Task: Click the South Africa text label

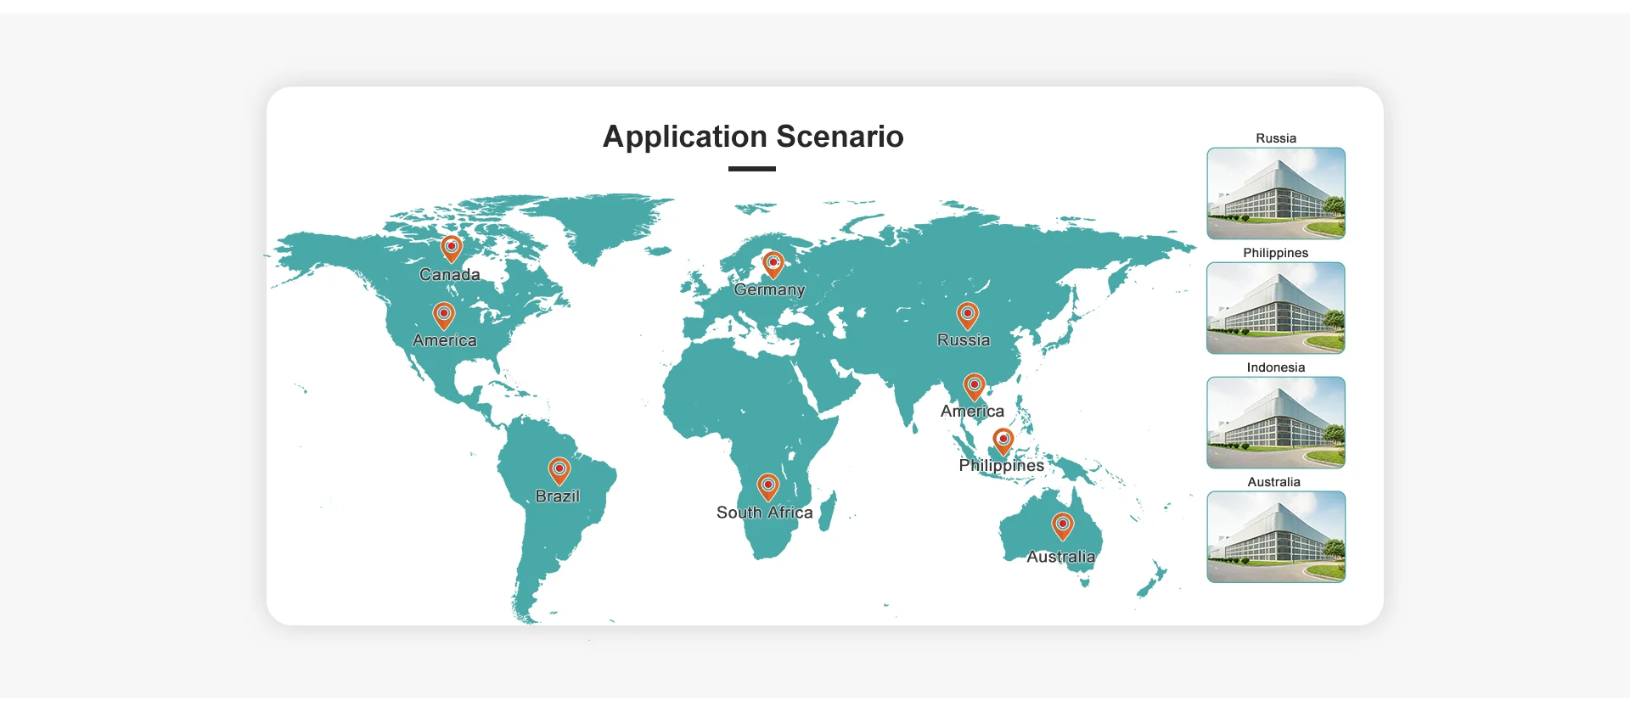Action: pyautogui.click(x=765, y=513)
